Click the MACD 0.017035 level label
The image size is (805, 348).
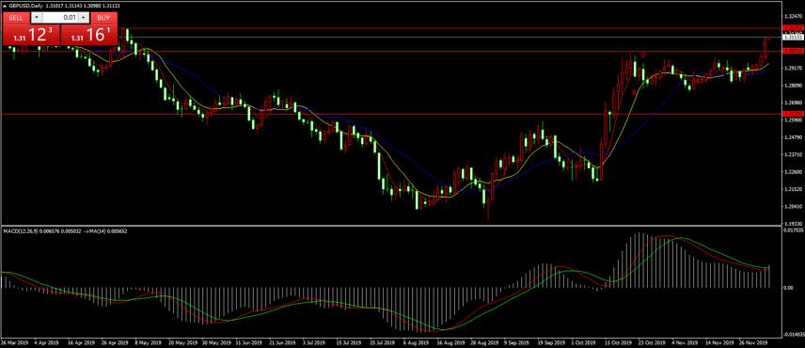[795, 229]
